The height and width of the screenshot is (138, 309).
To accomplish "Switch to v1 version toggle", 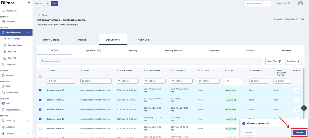I will click(x=48, y=4).
